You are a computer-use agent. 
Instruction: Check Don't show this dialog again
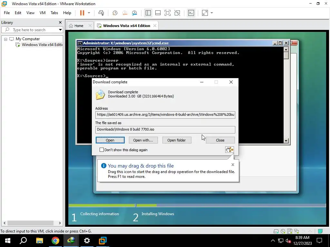click(x=102, y=150)
